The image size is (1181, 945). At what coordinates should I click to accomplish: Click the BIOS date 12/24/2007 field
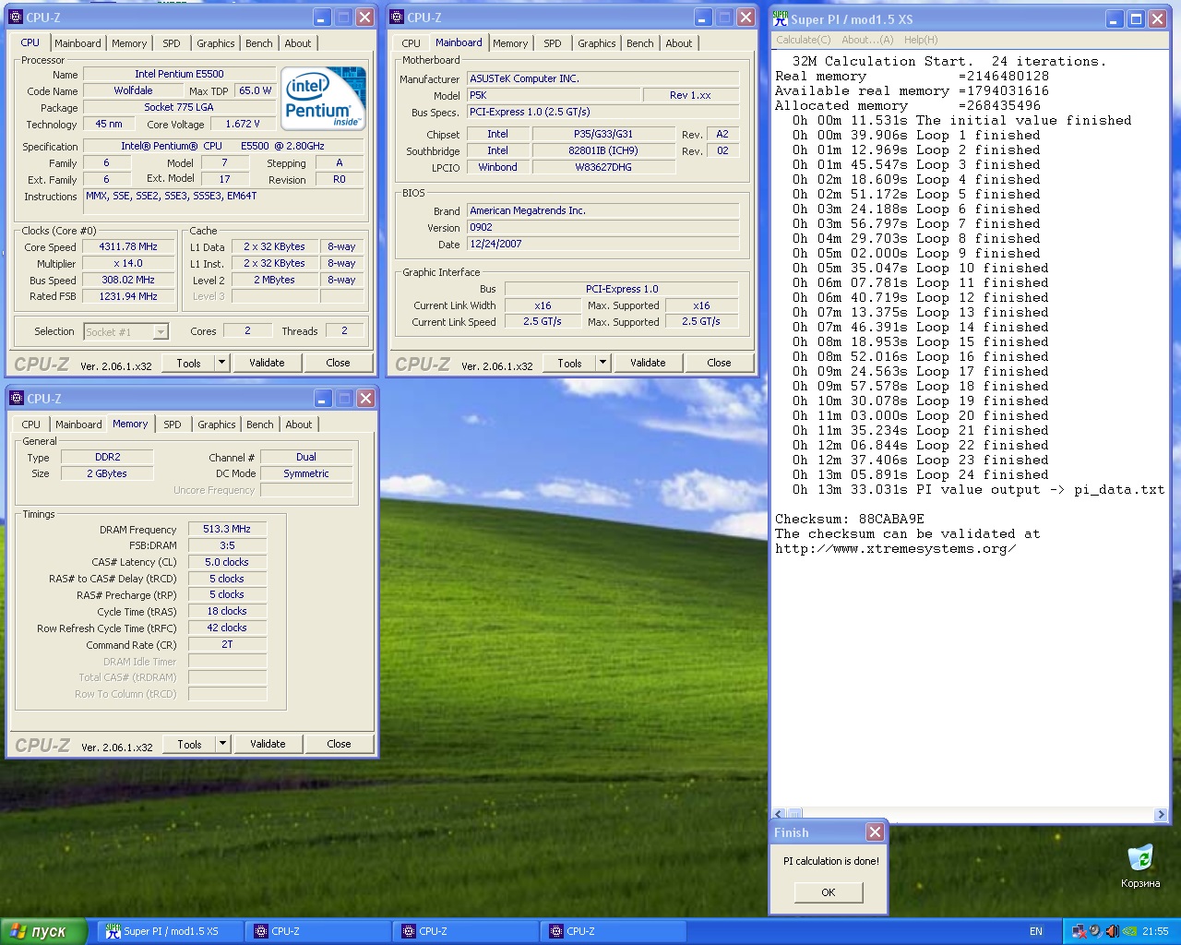pyautogui.click(x=602, y=244)
